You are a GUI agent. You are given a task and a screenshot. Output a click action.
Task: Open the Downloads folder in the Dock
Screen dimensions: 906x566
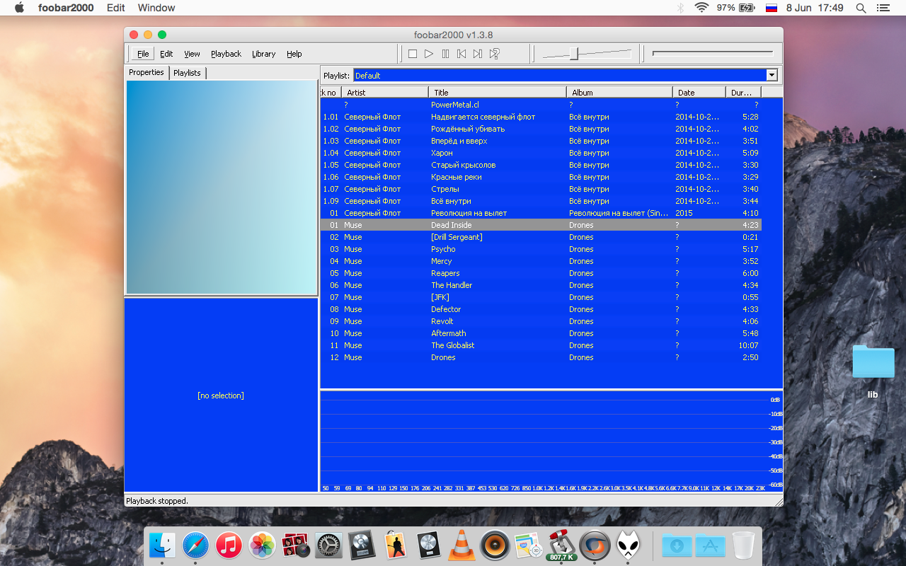677,545
